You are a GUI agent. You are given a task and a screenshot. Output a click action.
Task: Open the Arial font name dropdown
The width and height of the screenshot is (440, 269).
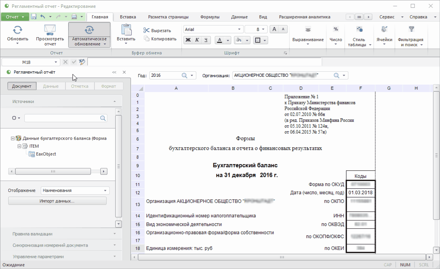tap(239, 29)
